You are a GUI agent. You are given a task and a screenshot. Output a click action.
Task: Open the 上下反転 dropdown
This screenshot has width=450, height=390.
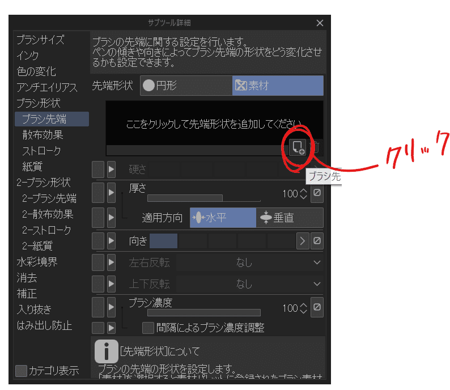click(x=250, y=284)
